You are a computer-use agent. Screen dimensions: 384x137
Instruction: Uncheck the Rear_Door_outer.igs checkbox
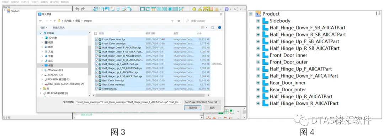point(97,85)
